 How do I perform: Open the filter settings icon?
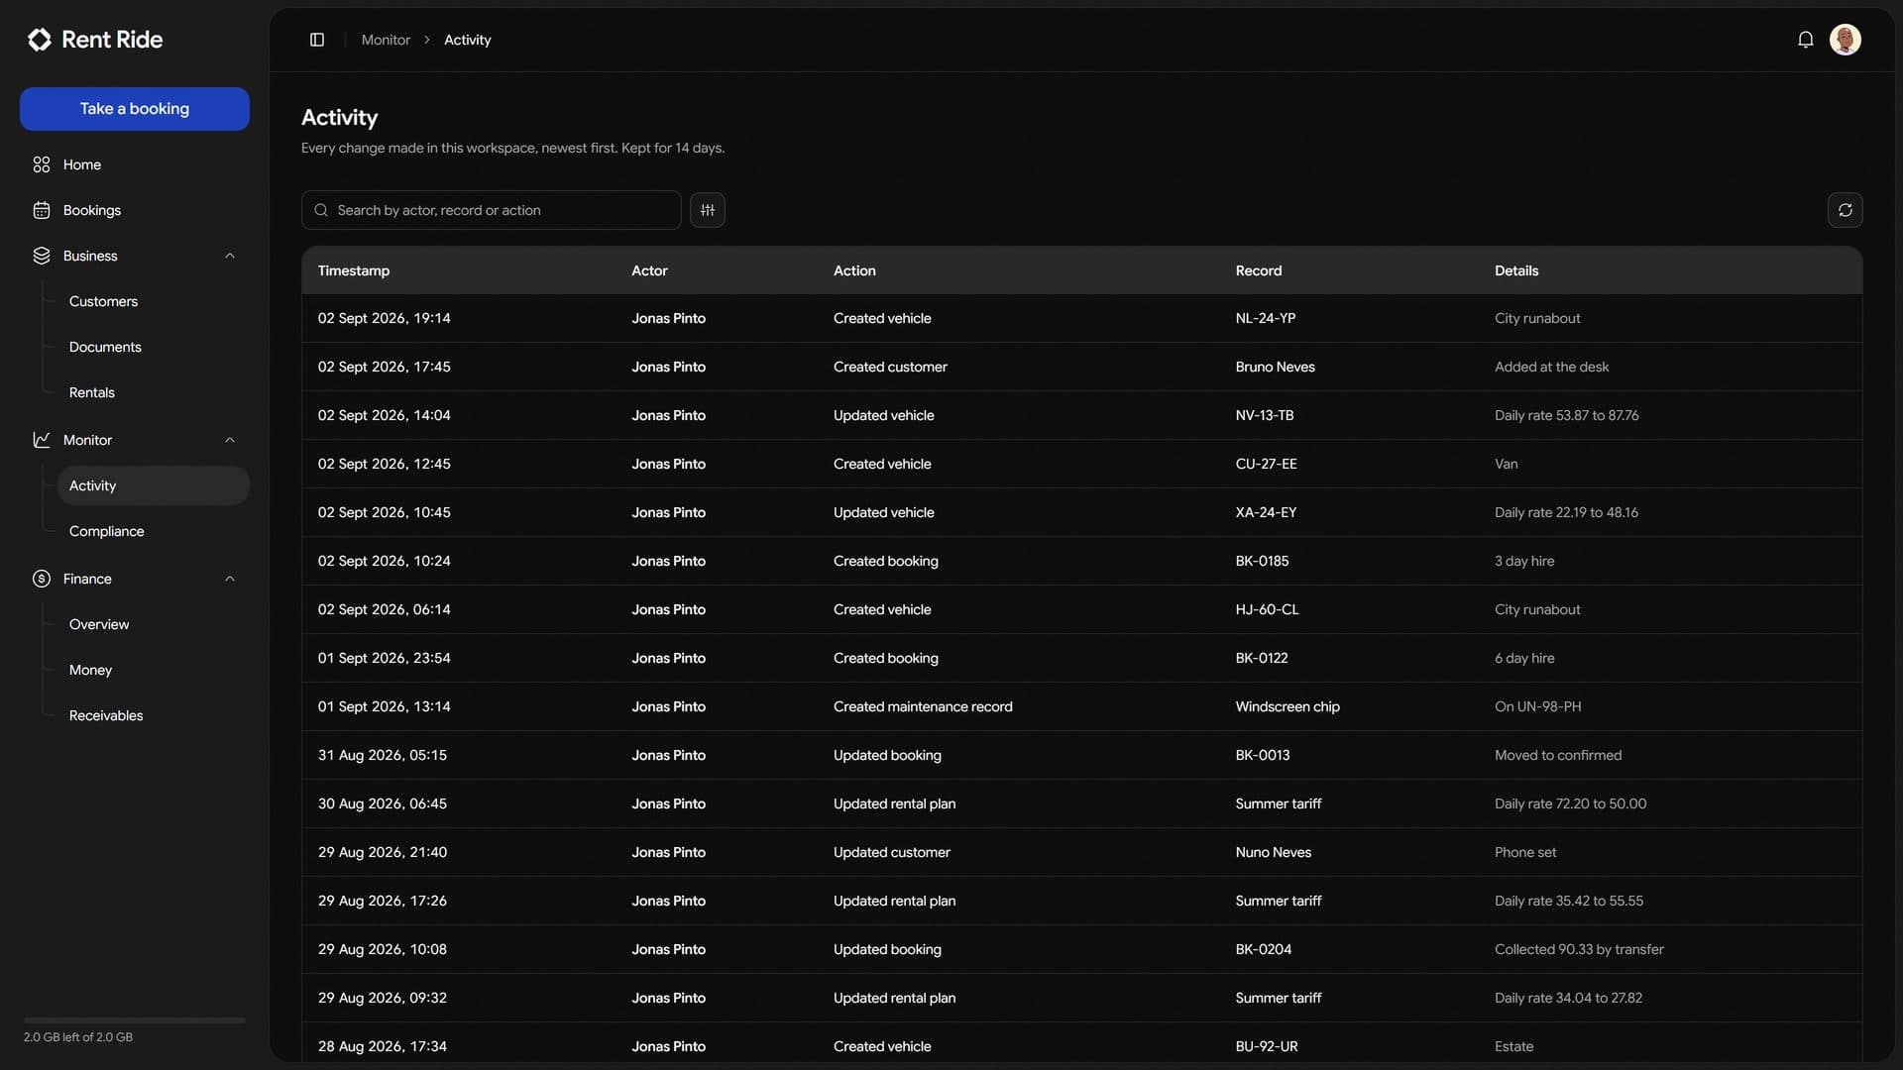pyautogui.click(x=708, y=210)
